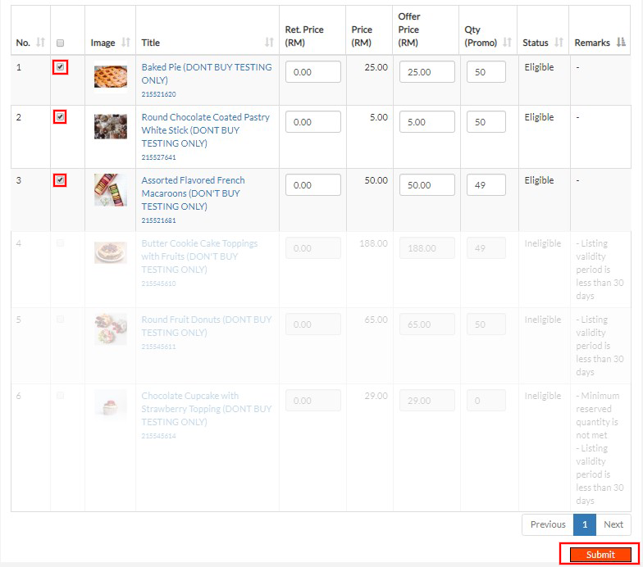This screenshot has height=567, width=643.
Task: Sort table by Remarks column
Action: (621, 43)
